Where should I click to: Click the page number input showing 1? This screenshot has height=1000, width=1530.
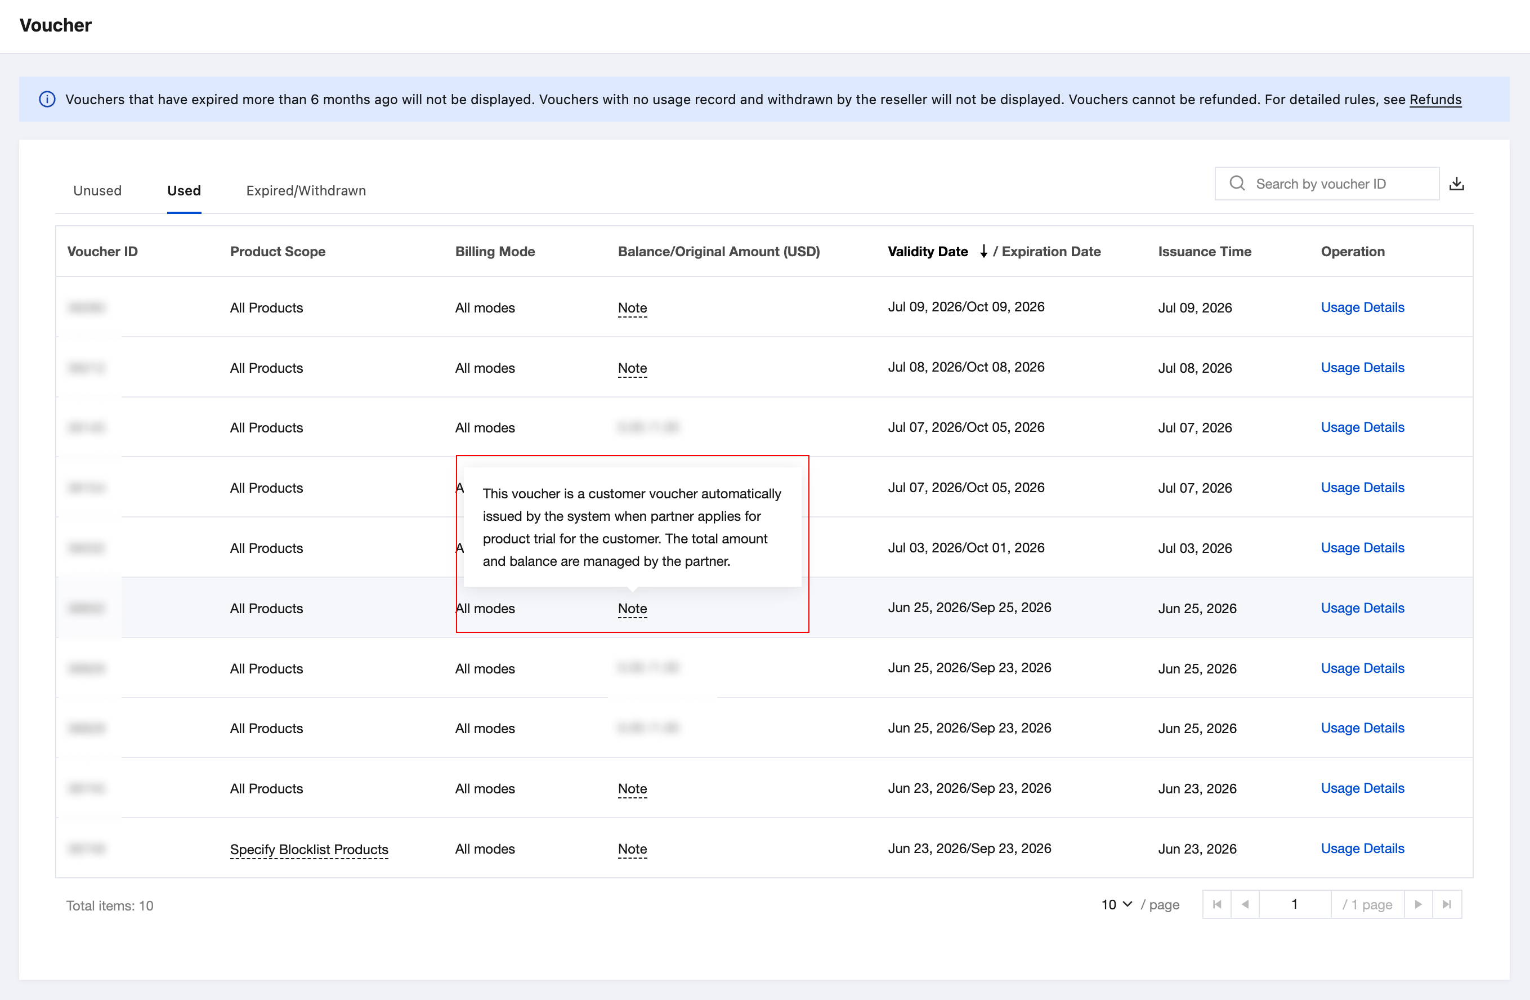click(x=1295, y=904)
